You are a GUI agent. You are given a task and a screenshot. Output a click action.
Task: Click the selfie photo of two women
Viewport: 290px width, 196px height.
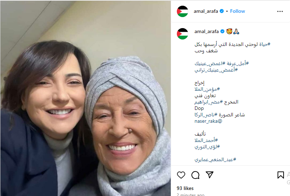[x=85, y=99]
